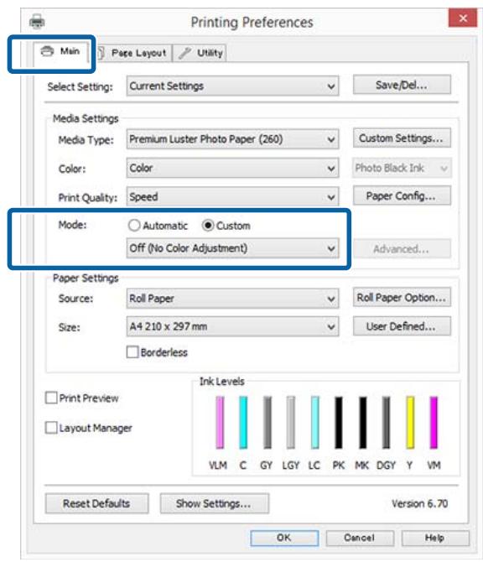Click the Y yellow ink level bar
This screenshot has width=483, height=562.
[x=410, y=422]
